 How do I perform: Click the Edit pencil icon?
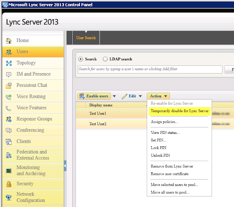(x=124, y=96)
